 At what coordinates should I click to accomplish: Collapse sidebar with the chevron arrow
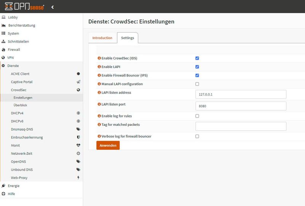coord(53,7)
